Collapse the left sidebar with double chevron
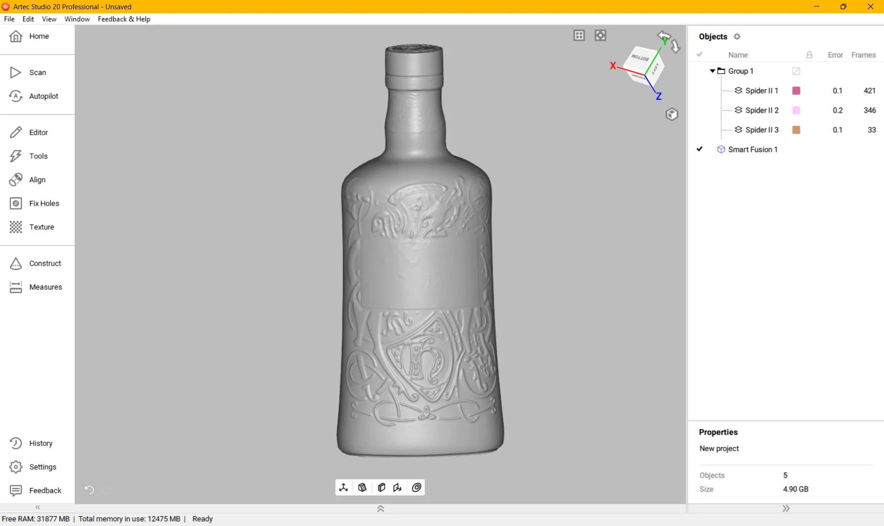 (x=38, y=507)
